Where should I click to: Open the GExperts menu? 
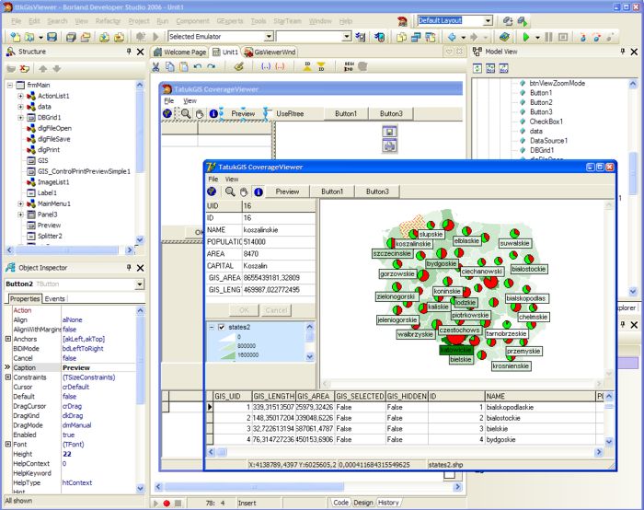(230, 21)
